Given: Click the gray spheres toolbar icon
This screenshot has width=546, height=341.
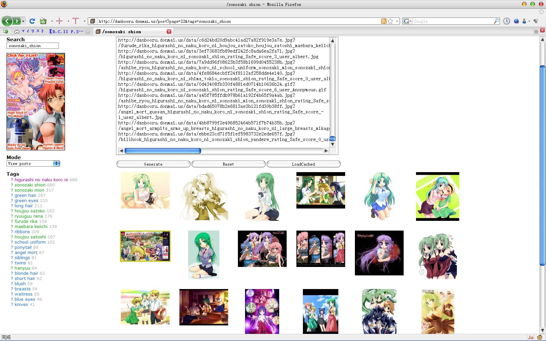Looking at the screenshot, I should (536, 21).
